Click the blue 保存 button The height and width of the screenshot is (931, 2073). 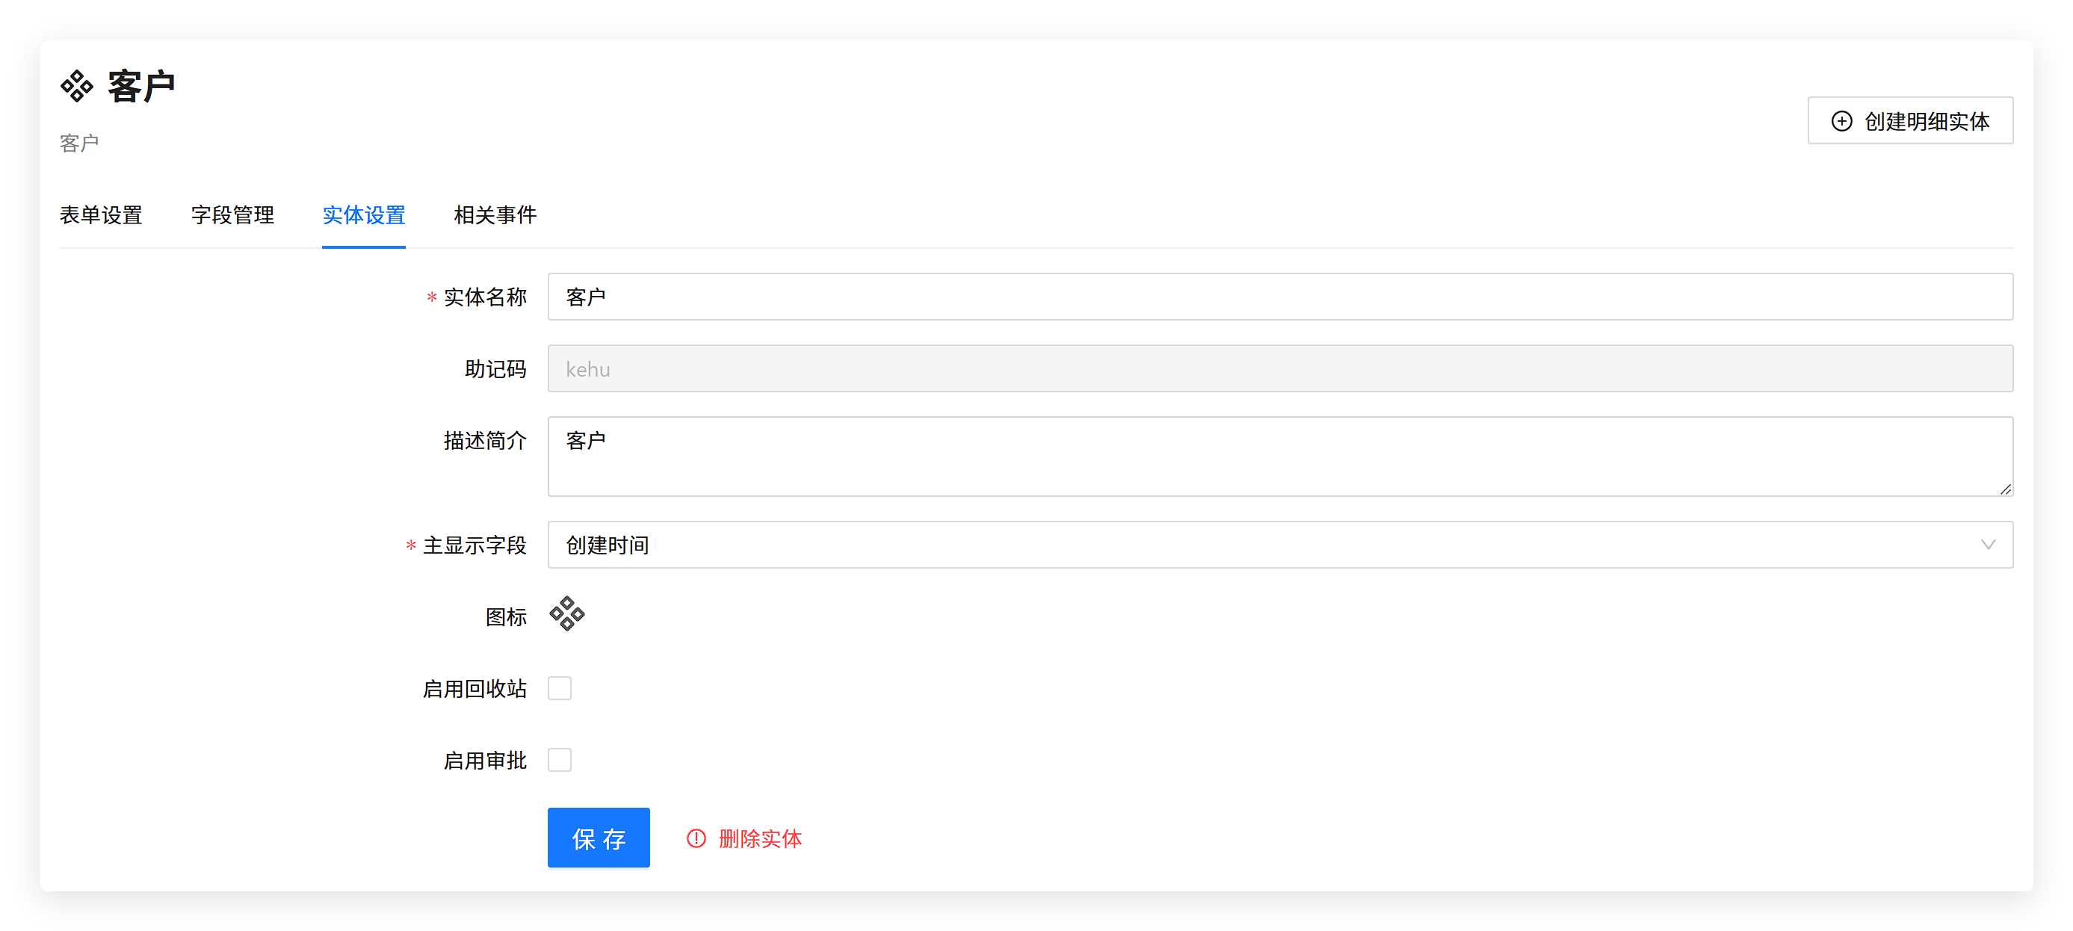click(x=599, y=838)
